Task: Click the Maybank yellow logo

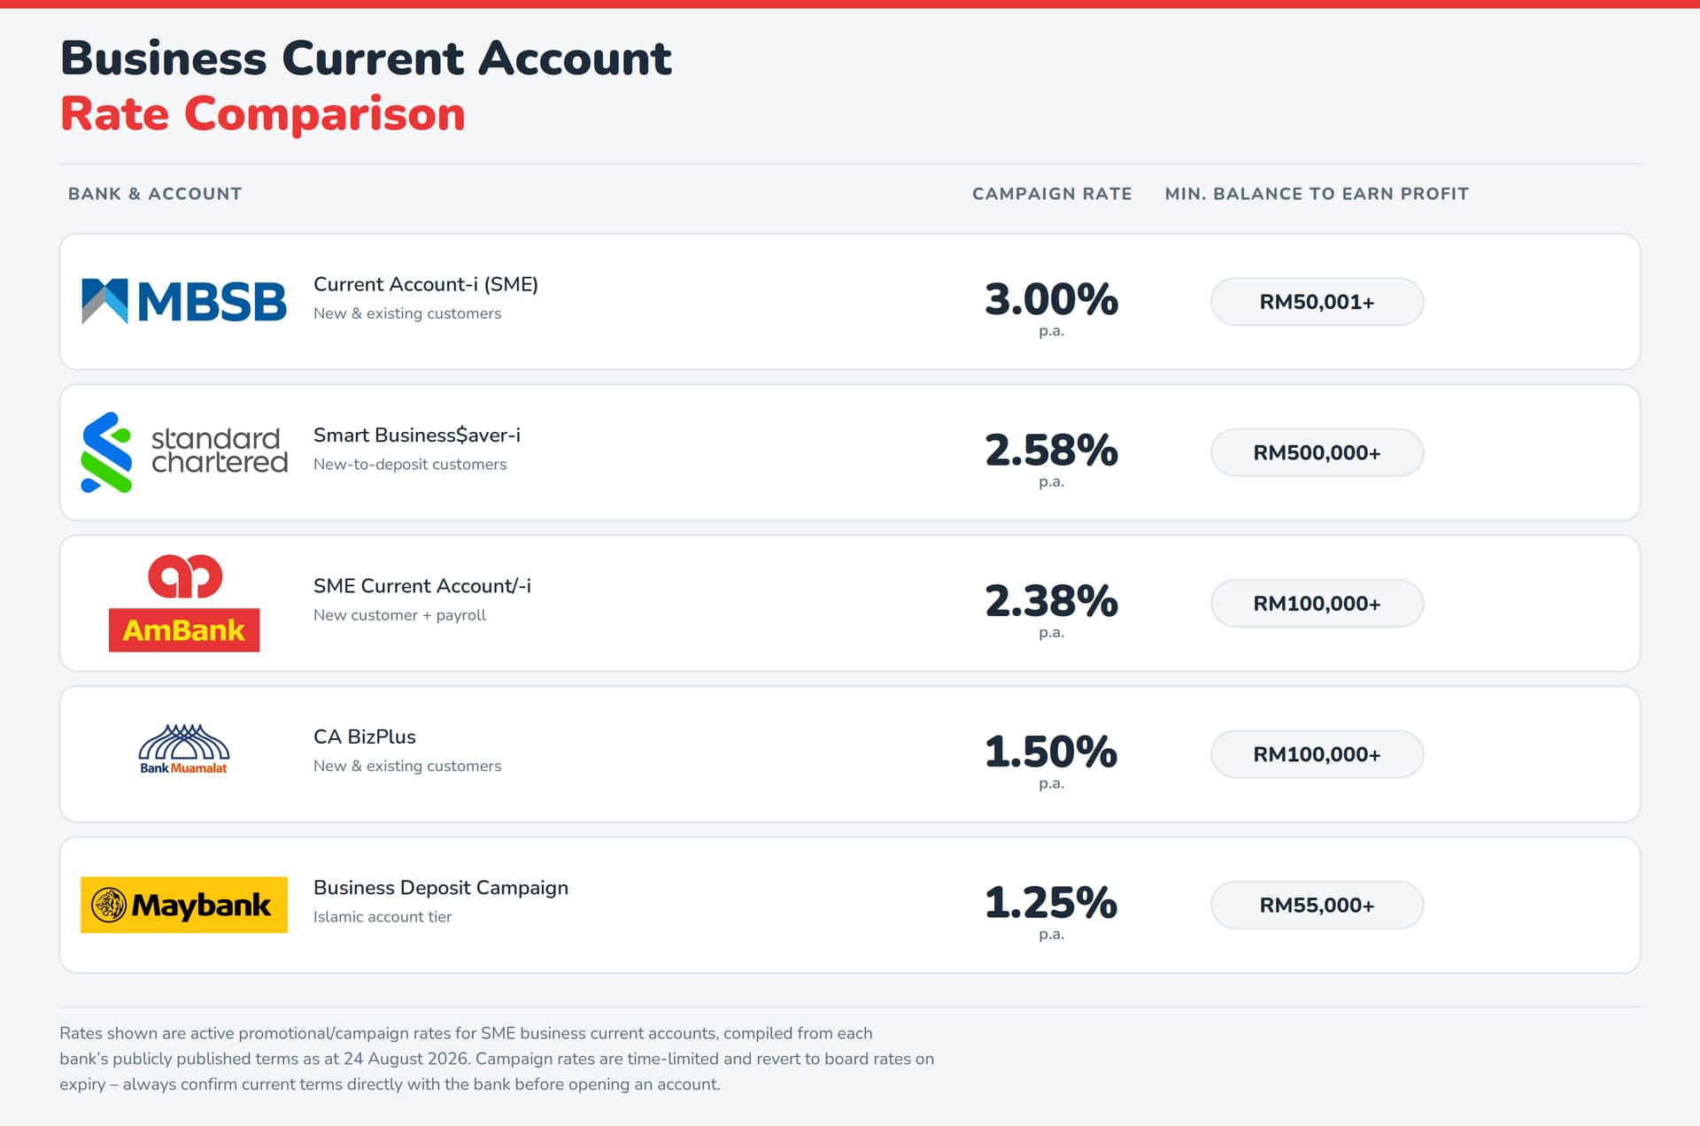Action: 184,905
